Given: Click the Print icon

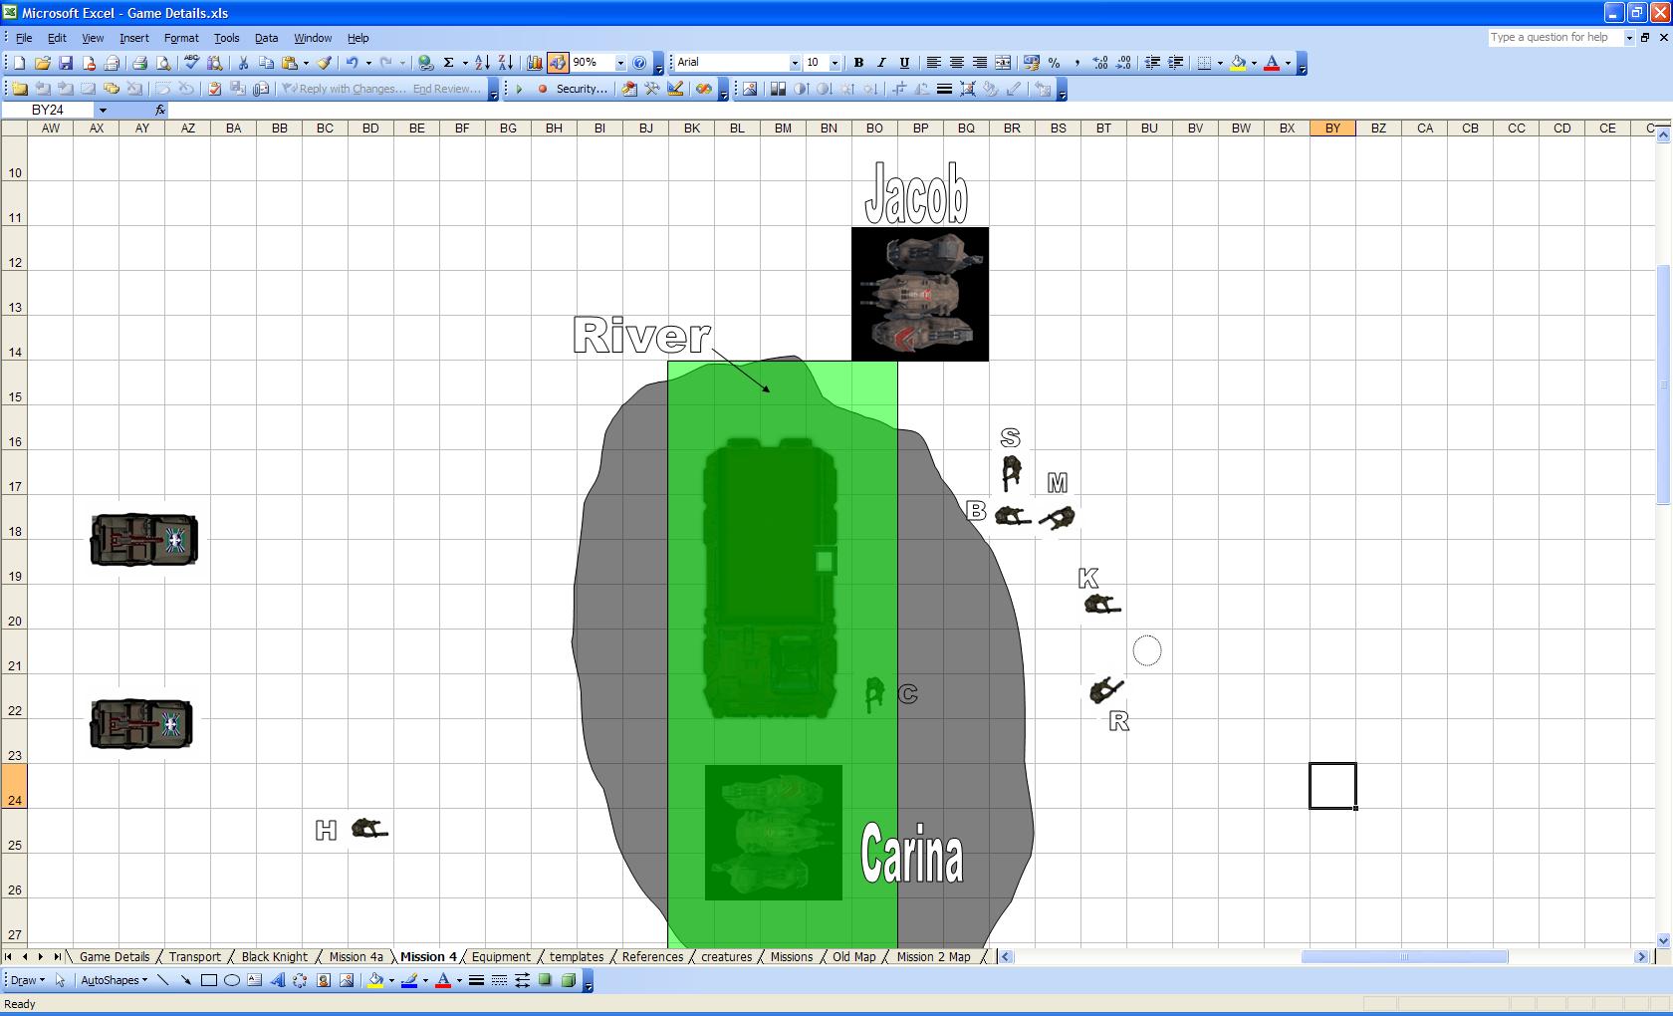Looking at the screenshot, I should [x=139, y=63].
